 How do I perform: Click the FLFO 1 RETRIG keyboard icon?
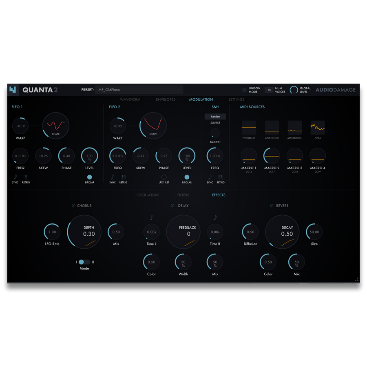(25, 178)
